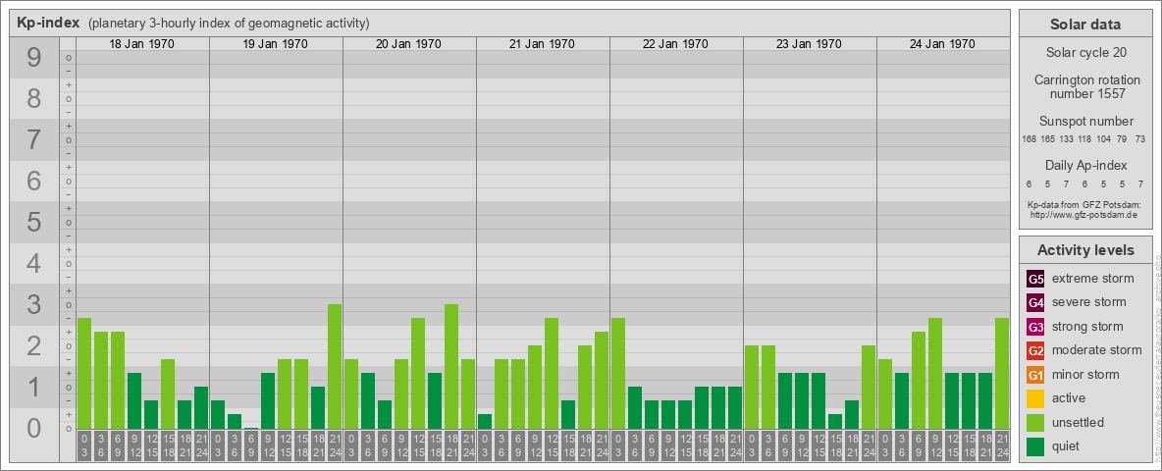
Task: Select the dark green quiet swatch
Action: 1035,445
